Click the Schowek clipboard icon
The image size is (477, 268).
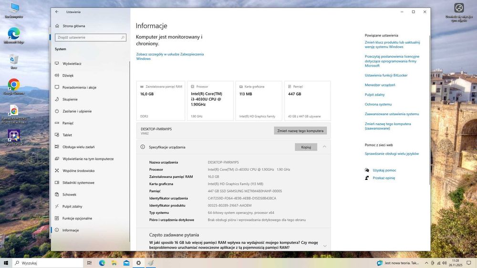[x=57, y=194]
